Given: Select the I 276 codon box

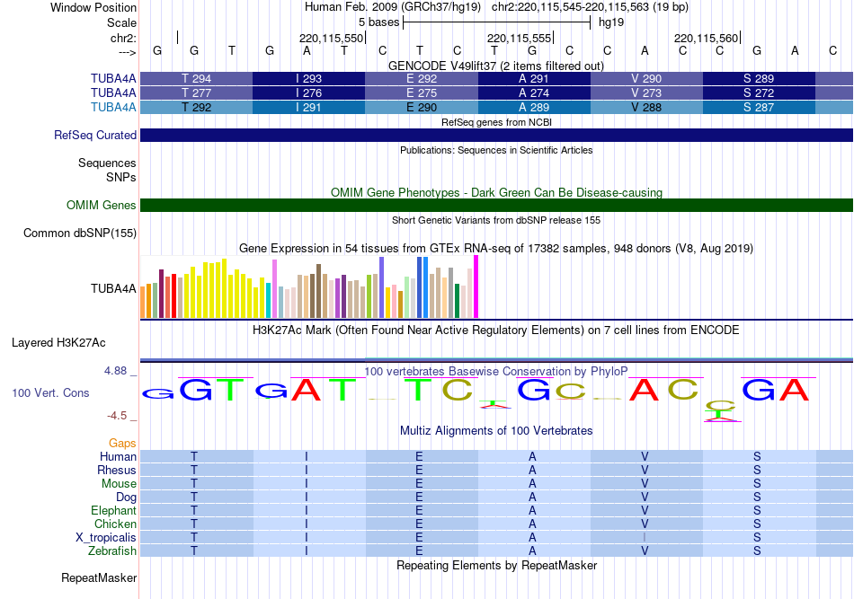Looking at the screenshot, I should point(309,93).
